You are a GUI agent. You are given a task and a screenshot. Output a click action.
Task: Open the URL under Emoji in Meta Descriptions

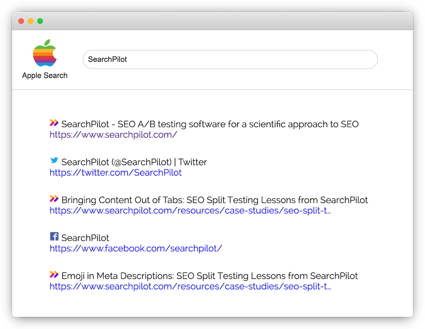click(x=190, y=287)
